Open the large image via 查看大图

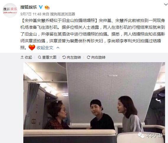(x=49, y=57)
